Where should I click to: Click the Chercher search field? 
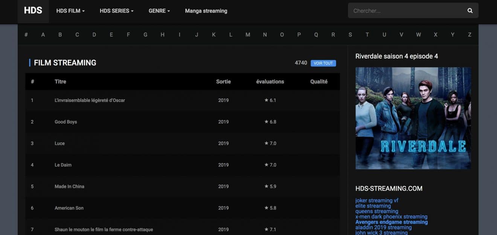click(x=407, y=11)
